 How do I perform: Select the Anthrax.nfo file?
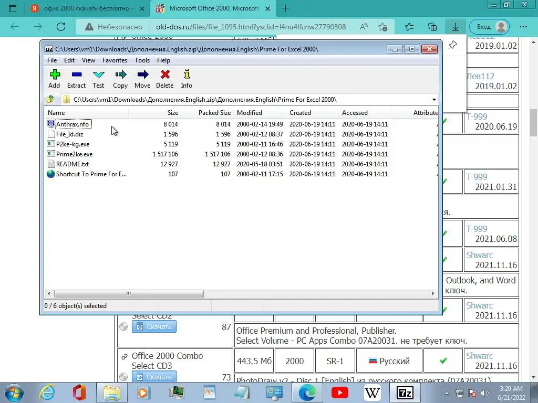tap(73, 124)
